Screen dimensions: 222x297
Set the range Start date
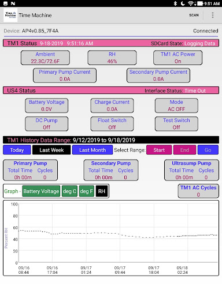(159, 150)
